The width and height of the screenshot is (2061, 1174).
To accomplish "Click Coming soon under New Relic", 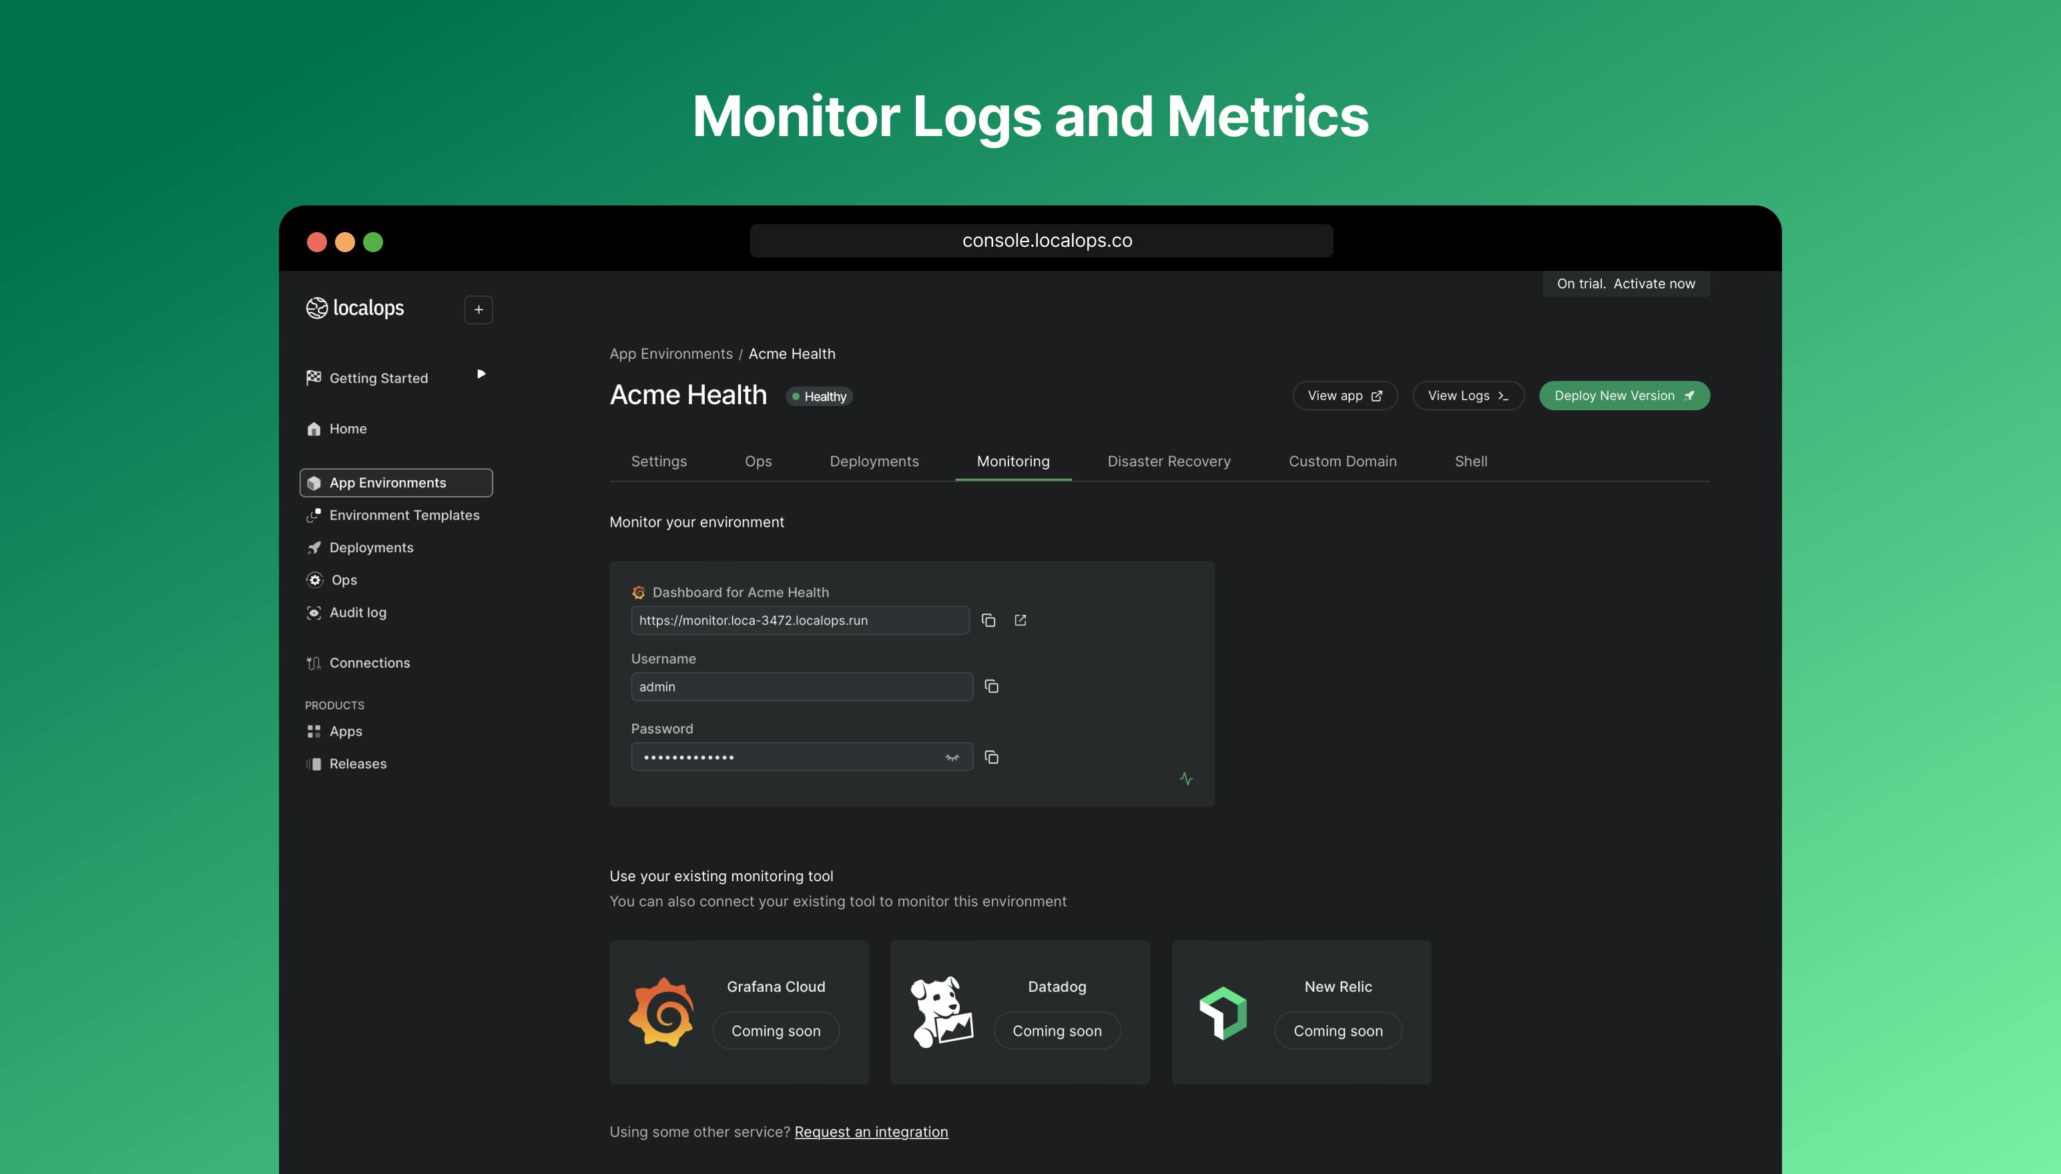I will 1338,1031.
